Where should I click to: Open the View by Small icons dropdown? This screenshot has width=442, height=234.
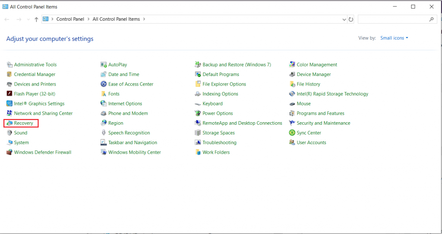click(x=394, y=38)
